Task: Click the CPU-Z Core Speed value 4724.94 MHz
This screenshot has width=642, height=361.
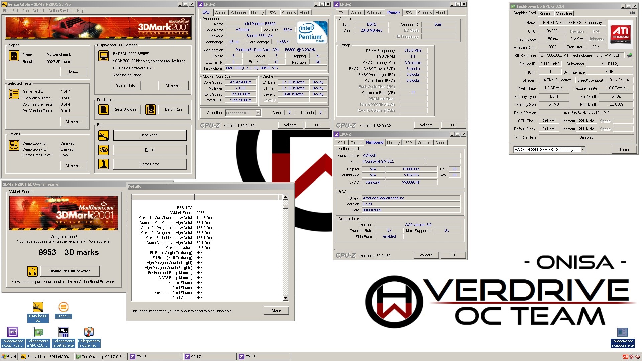Action: pyautogui.click(x=240, y=82)
